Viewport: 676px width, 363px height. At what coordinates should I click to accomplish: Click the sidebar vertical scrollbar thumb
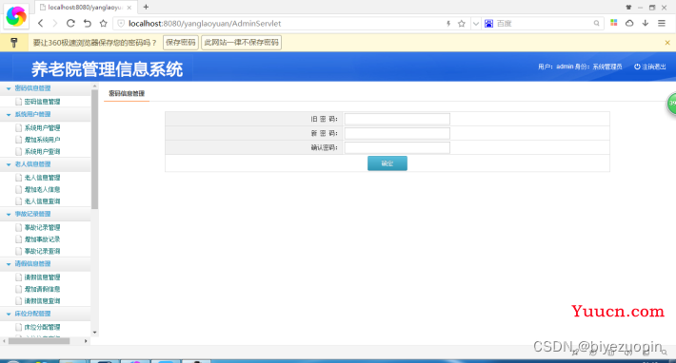tap(95, 149)
